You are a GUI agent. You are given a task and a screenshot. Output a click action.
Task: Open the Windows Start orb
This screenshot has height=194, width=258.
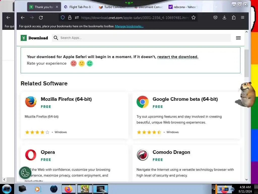[x=7, y=189]
